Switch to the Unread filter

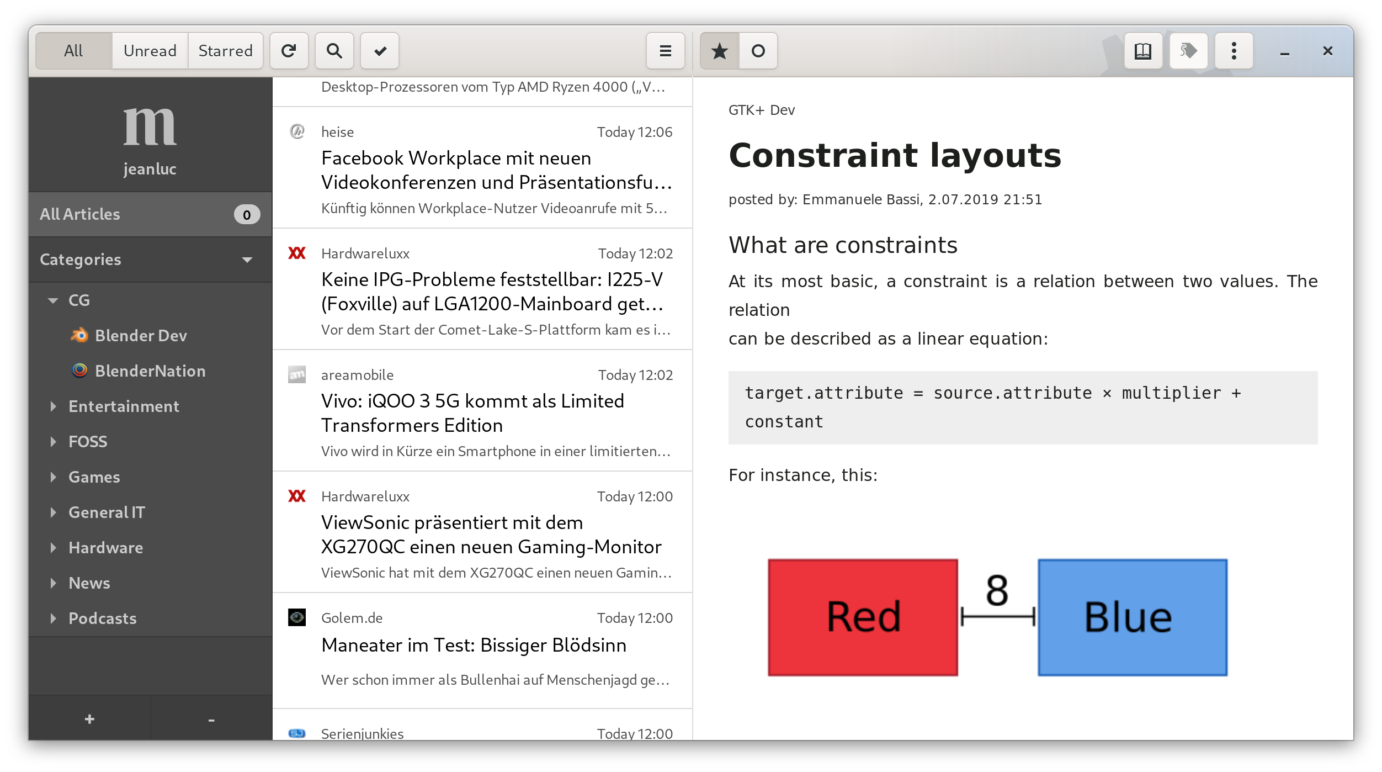[x=150, y=51]
